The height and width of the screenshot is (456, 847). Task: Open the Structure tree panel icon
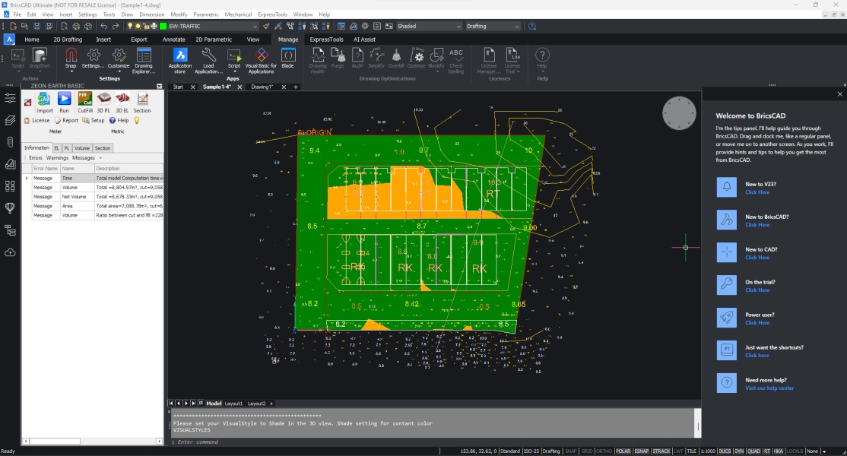pyautogui.click(x=10, y=230)
